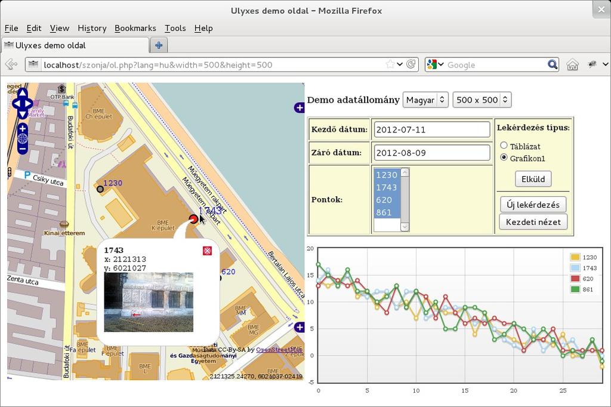The width and height of the screenshot is (611, 407).
Task: Pan the map north with the up arrow
Action: pos(22,93)
